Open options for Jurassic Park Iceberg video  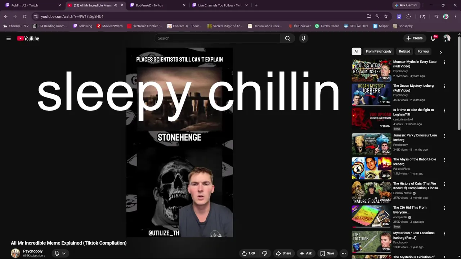[444, 136]
